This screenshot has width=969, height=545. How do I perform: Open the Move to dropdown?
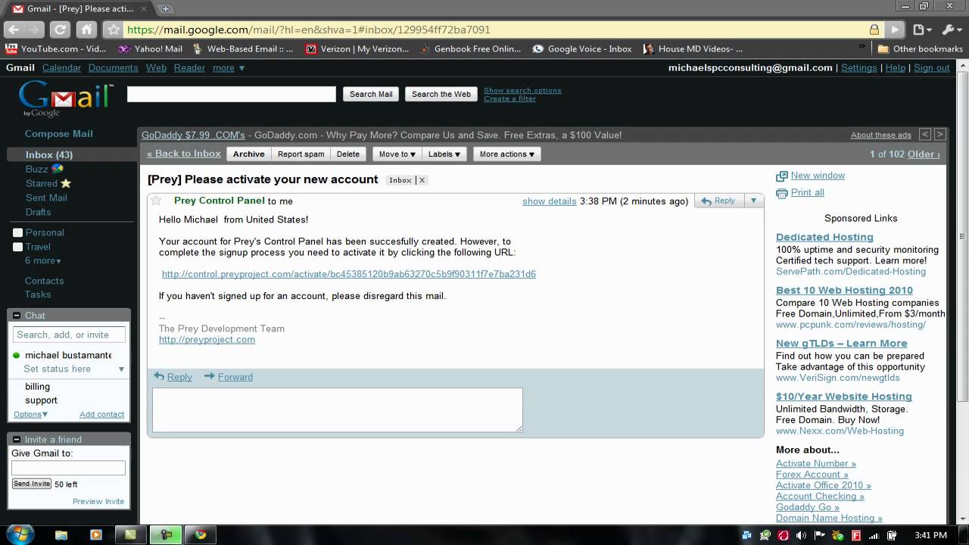coord(397,154)
